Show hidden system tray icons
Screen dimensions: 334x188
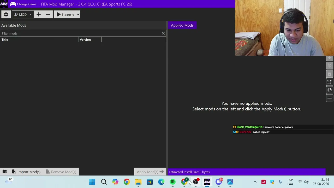255,182
